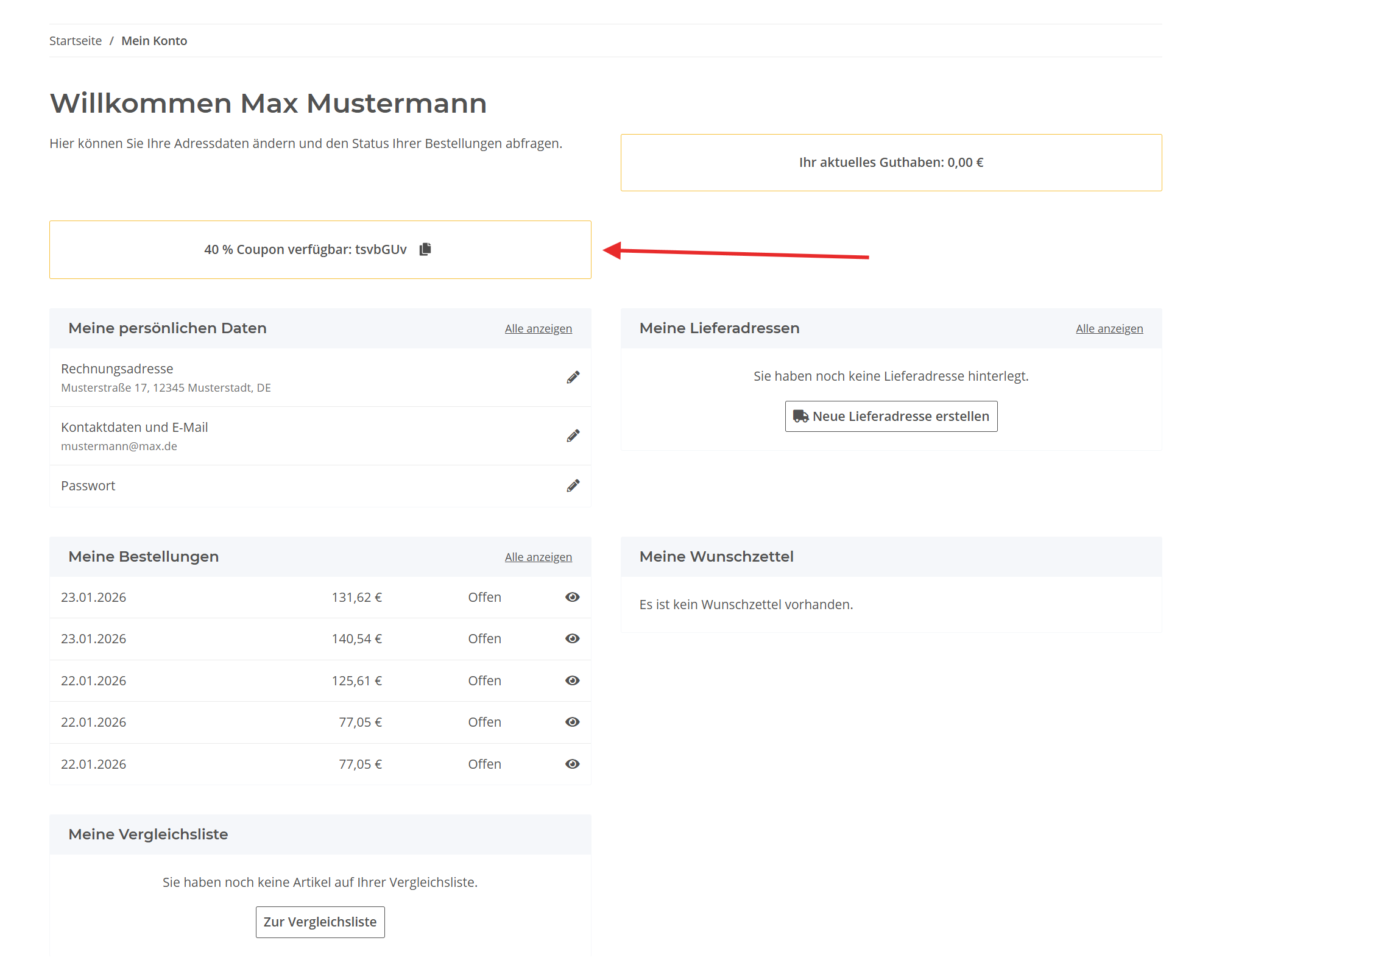Show the fourth order's eye icon (77,05 €)

(x=572, y=722)
